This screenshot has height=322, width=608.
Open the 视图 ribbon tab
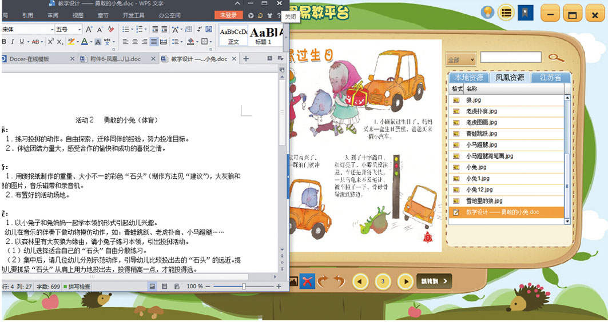tap(78, 15)
